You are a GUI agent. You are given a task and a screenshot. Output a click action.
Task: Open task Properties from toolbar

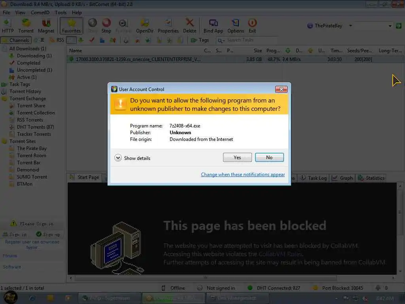(168, 26)
